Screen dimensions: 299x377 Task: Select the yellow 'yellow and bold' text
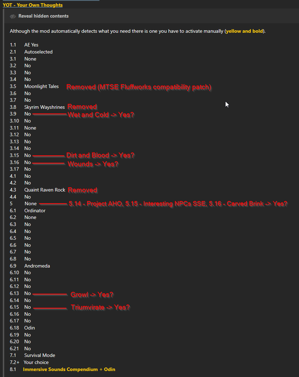(245, 31)
